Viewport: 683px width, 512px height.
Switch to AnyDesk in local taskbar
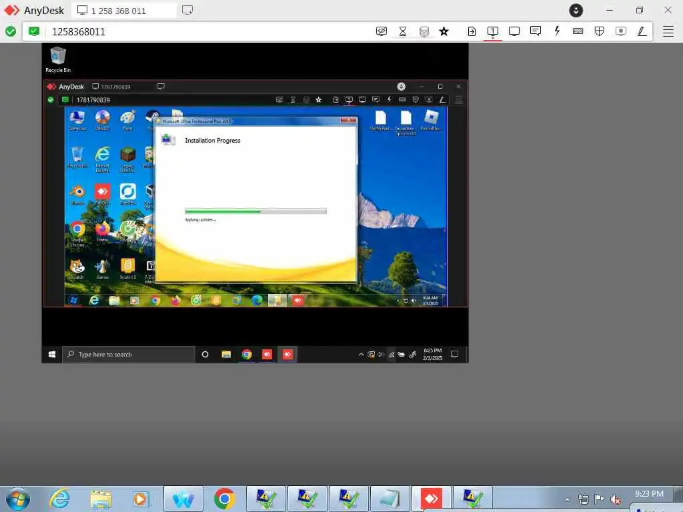(x=432, y=499)
